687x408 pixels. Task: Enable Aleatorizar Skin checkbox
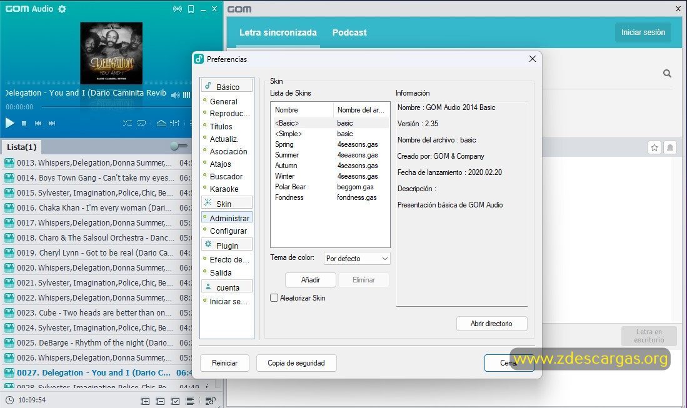point(274,297)
